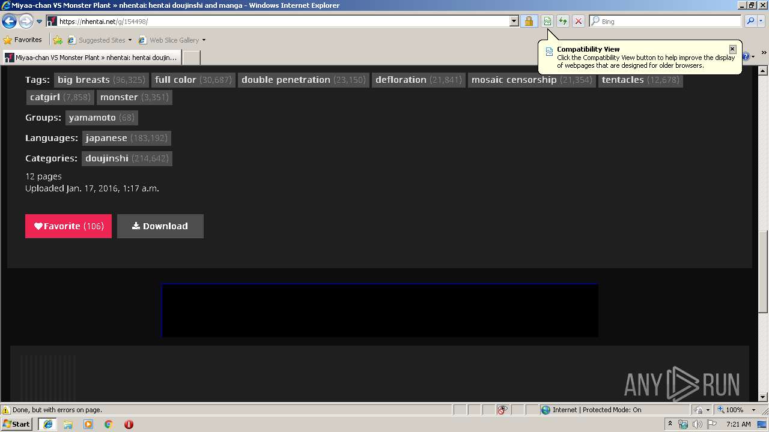Open the recent pages dropdown beside Forward
This screenshot has width=769, height=432.
click(40, 22)
